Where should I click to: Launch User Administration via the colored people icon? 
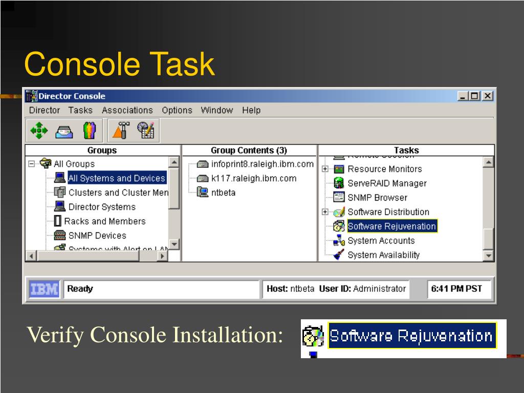(89, 130)
